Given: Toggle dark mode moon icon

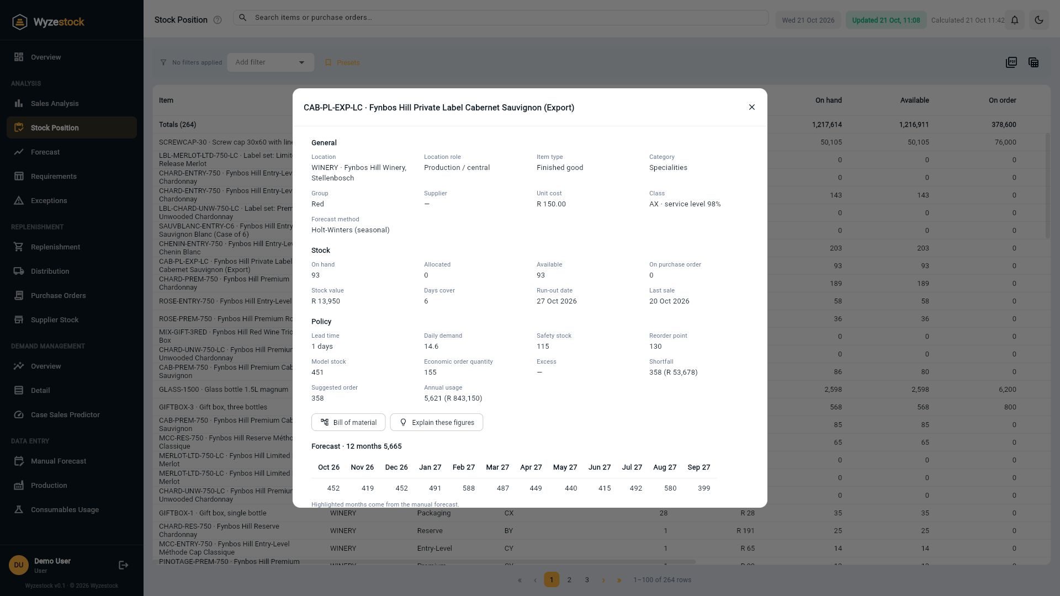Looking at the screenshot, I should click(x=1038, y=20).
